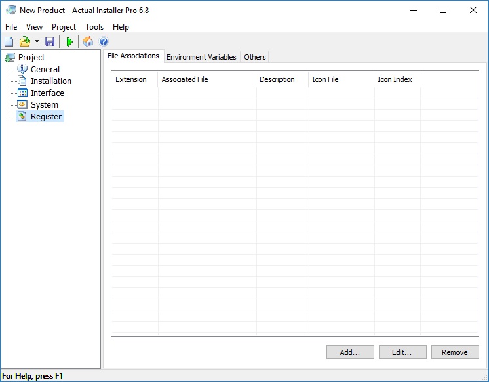Image resolution: width=489 pixels, height=382 pixels.
Task: Open help with blue question icon
Action: coord(104,41)
